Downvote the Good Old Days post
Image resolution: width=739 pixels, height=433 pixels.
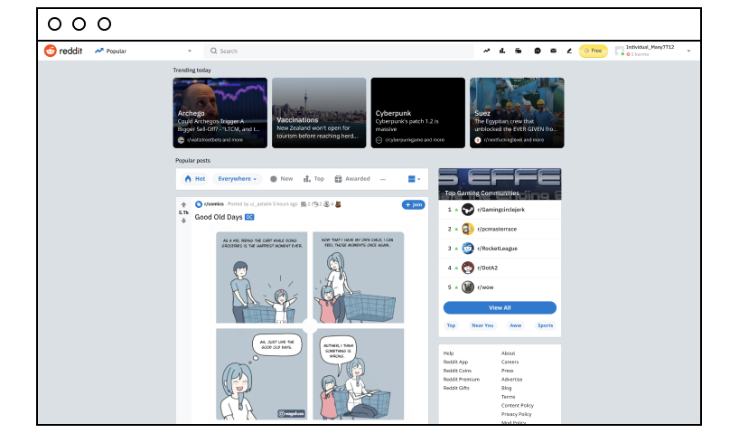183,221
